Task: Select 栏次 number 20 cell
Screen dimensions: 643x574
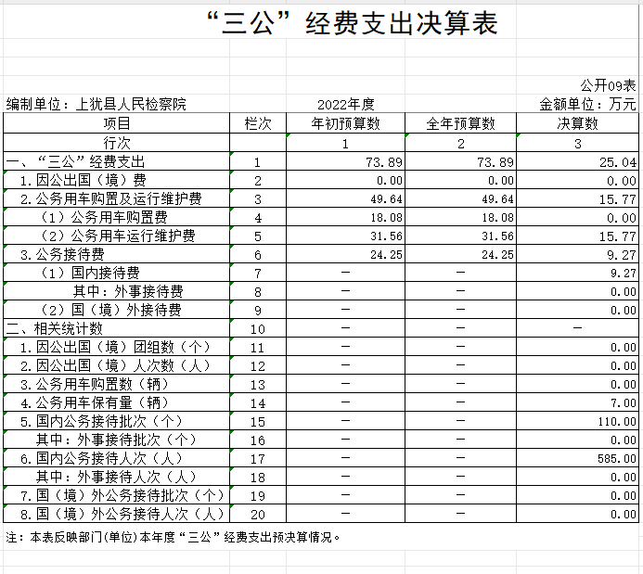Action: click(x=258, y=515)
